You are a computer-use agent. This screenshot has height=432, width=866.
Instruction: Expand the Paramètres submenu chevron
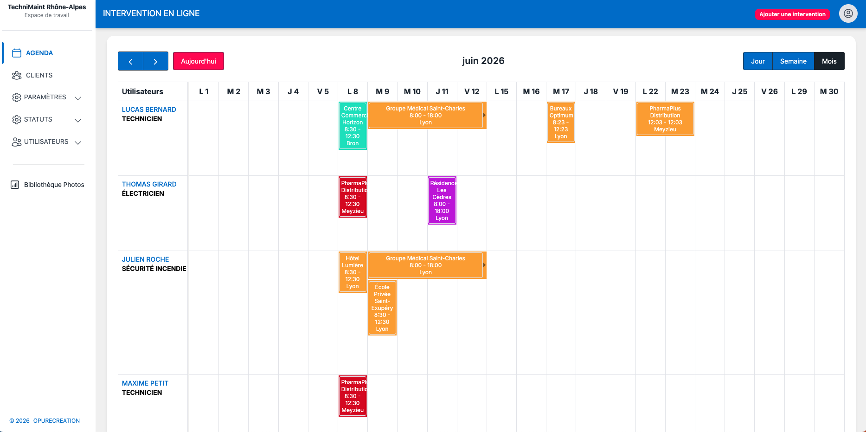[x=78, y=98]
